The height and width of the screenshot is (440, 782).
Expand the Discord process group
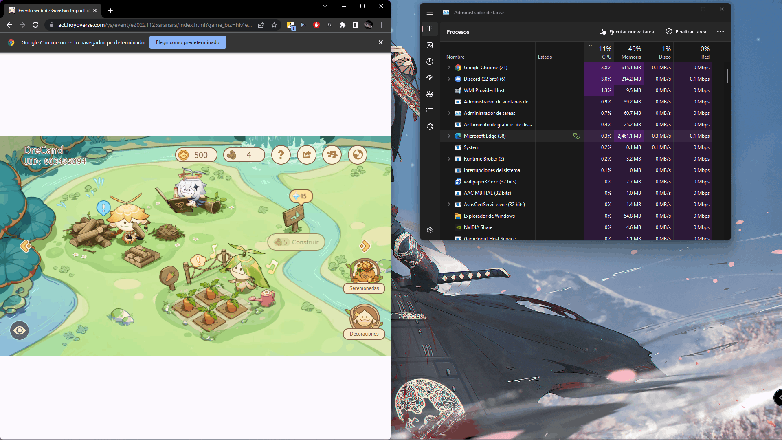(449, 79)
